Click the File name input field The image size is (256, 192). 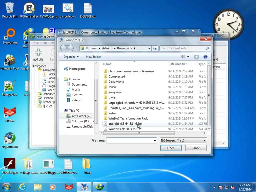[x=131, y=140]
